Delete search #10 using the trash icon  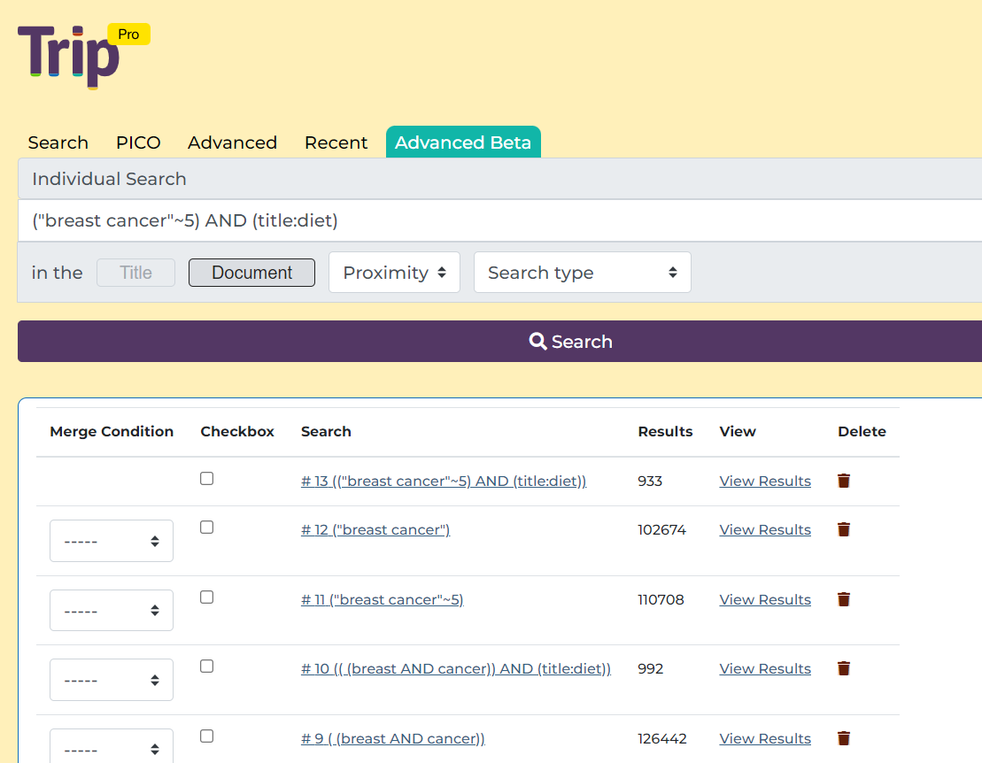click(843, 668)
